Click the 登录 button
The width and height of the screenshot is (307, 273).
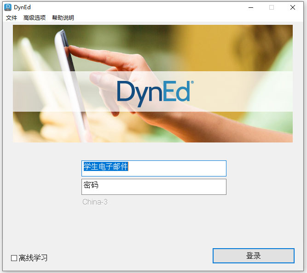coord(254,256)
